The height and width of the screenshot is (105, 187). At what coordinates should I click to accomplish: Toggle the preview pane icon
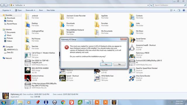[179, 10]
